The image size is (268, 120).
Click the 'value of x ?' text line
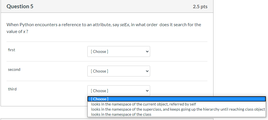click(17, 31)
